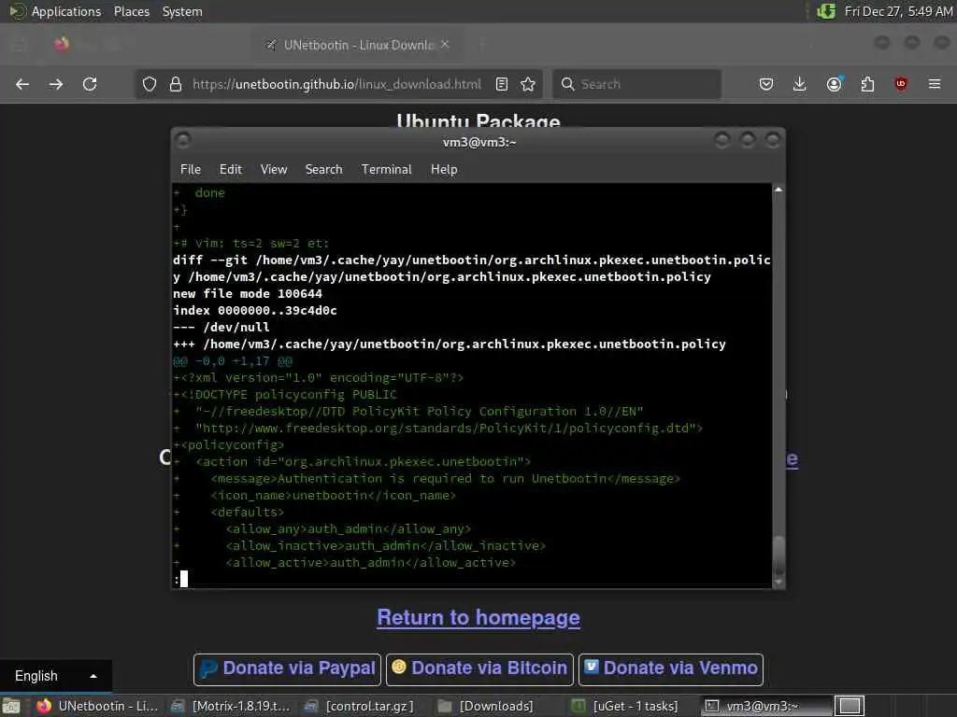The width and height of the screenshot is (957, 717).
Task: Close the UNetbootin browser tab
Action: point(445,45)
